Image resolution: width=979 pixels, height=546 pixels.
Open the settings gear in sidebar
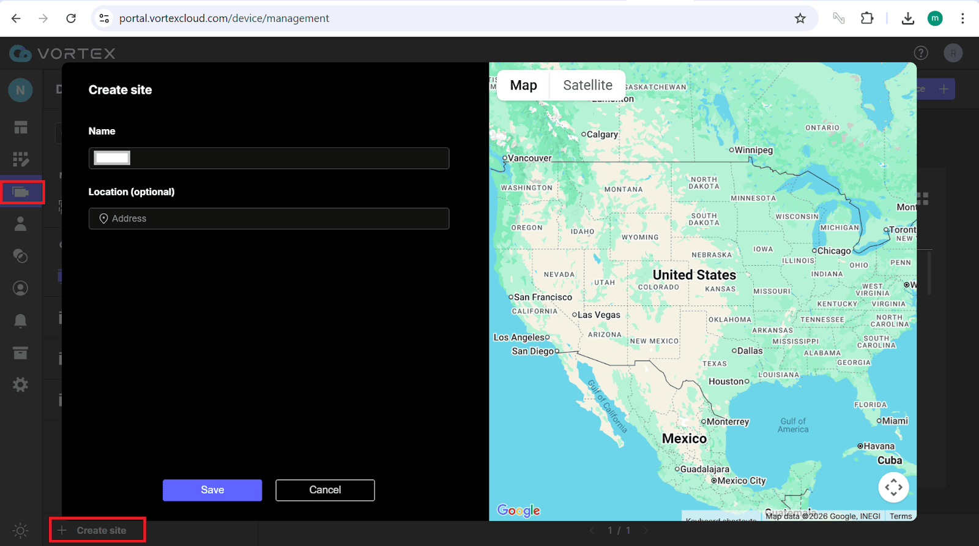(21, 385)
